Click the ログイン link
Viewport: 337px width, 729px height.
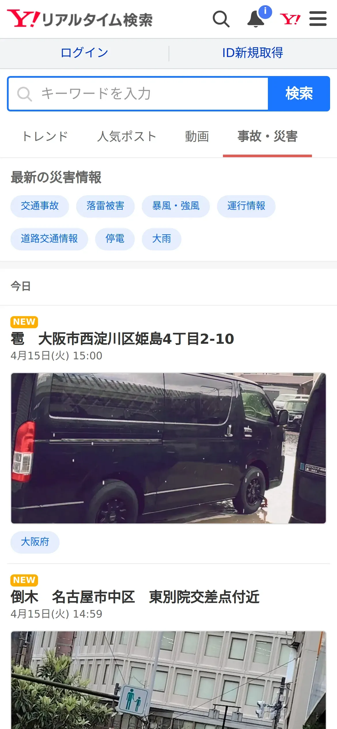(84, 53)
